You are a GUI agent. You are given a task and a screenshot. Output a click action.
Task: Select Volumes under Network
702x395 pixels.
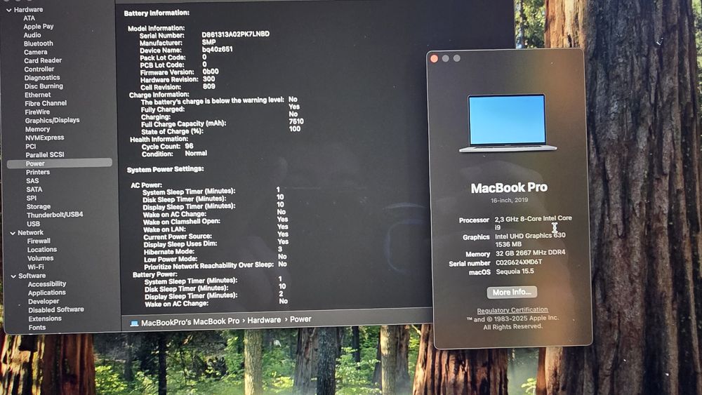tap(40, 259)
